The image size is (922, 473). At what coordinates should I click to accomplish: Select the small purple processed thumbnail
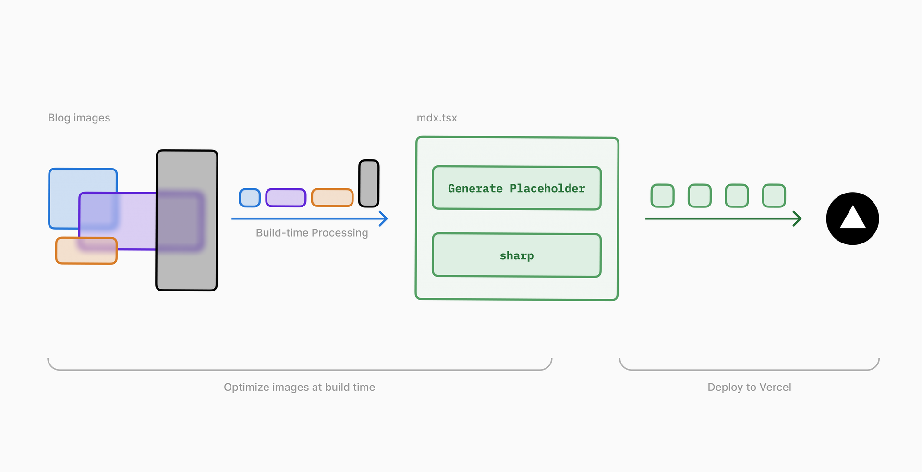click(x=286, y=198)
